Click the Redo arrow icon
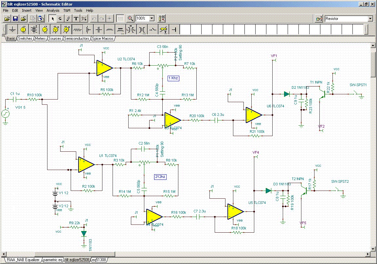 tap(102, 19)
